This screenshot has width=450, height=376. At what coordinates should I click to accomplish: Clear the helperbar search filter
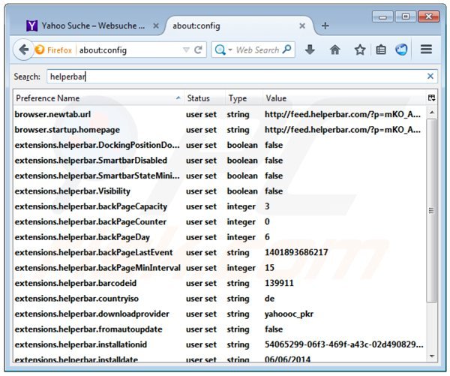pyautogui.click(x=430, y=77)
